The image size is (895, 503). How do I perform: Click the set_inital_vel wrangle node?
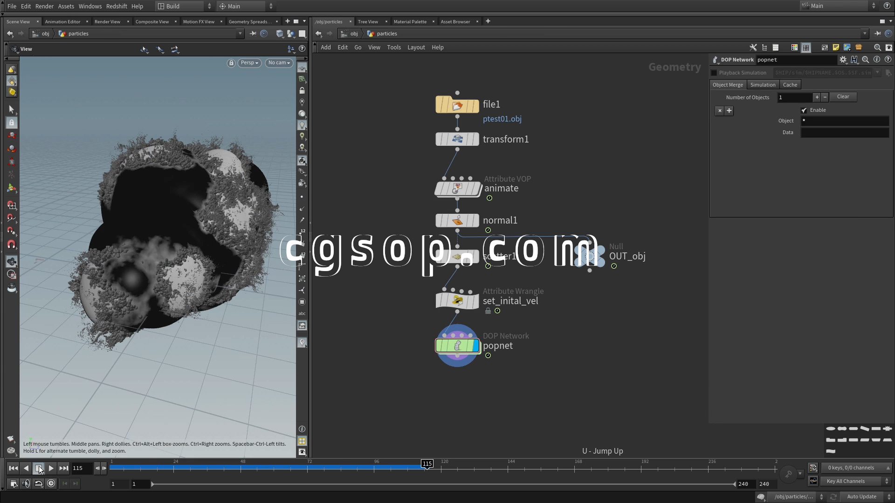point(457,301)
